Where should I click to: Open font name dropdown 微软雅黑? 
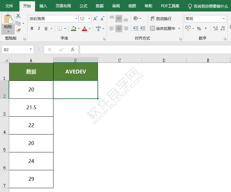click(x=76, y=19)
